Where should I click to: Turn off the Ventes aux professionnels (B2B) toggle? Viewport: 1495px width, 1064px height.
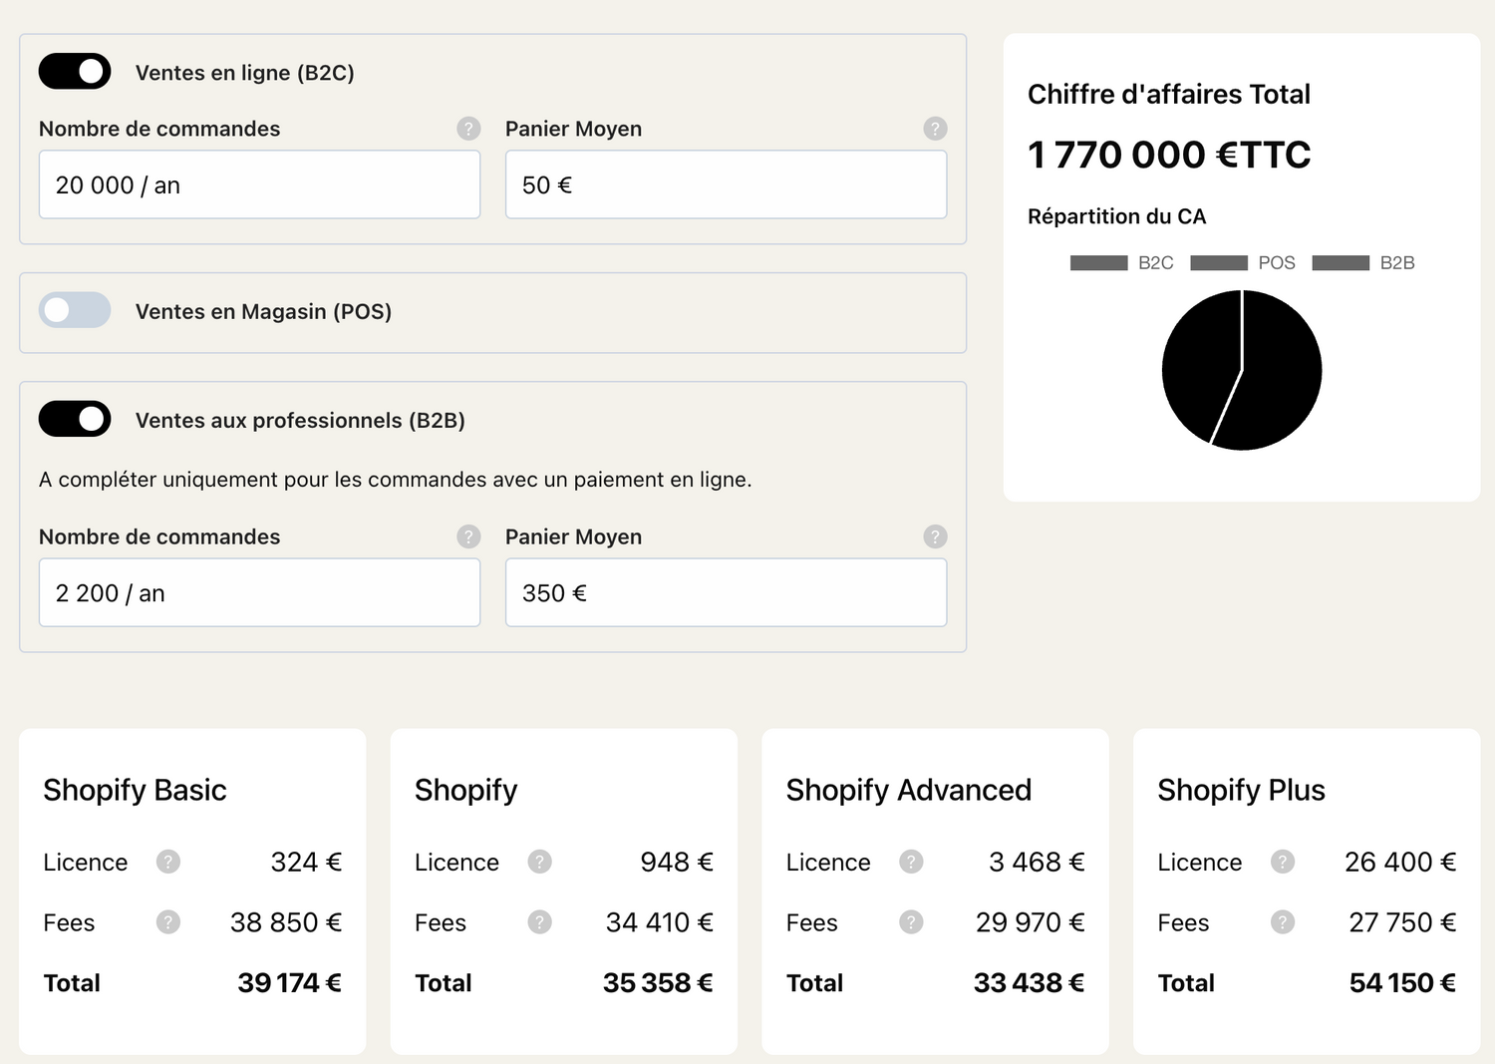75,419
